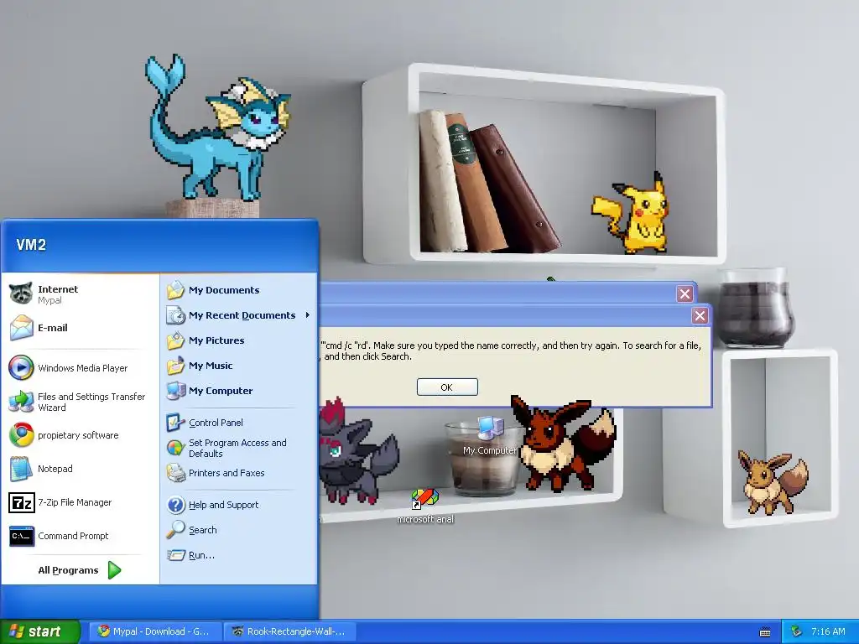This screenshot has width=859, height=644.
Task: Select the Printers and Faxes label
Action: tap(226, 473)
